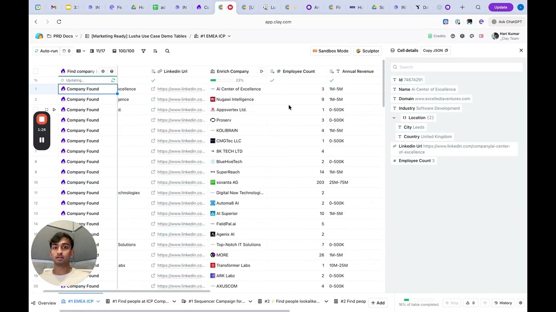
Task: Tick the select-all rows checkbox in header
Action: (x=36, y=71)
